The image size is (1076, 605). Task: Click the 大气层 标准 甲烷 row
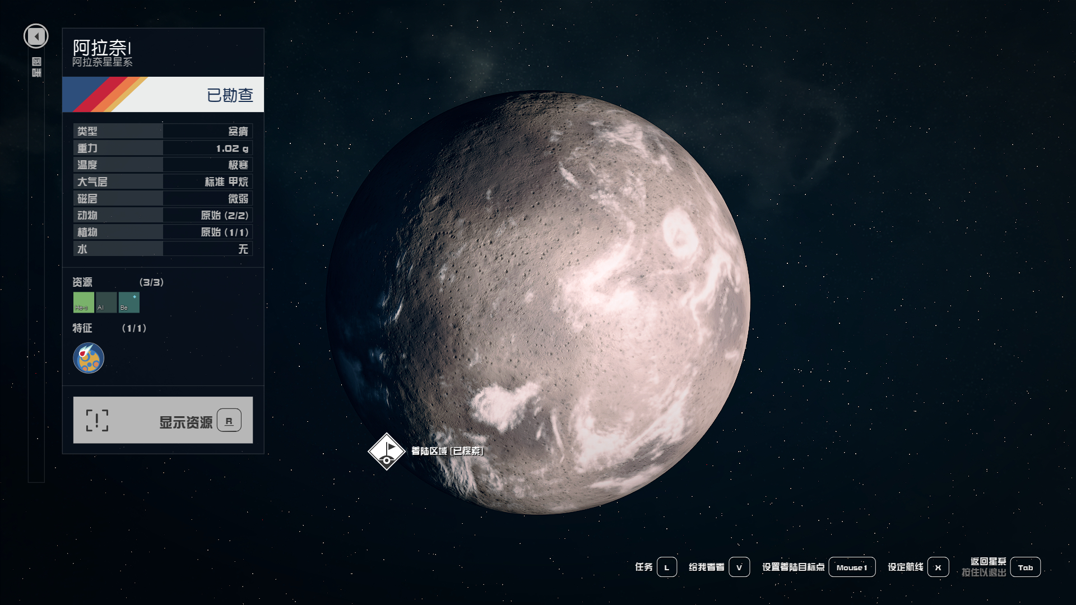point(163,182)
